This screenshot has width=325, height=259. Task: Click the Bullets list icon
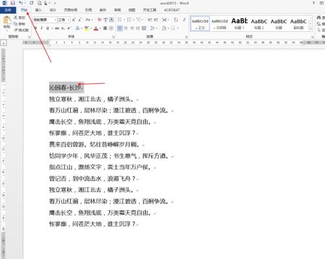pyautogui.click(x=120, y=19)
